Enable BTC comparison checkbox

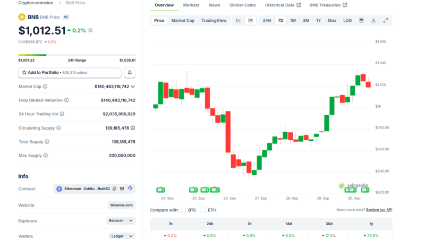[x=183, y=210]
